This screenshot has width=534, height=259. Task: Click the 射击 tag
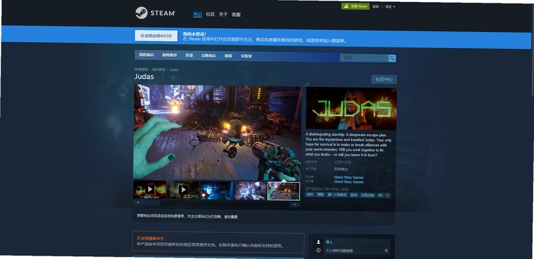click(354, 196)
